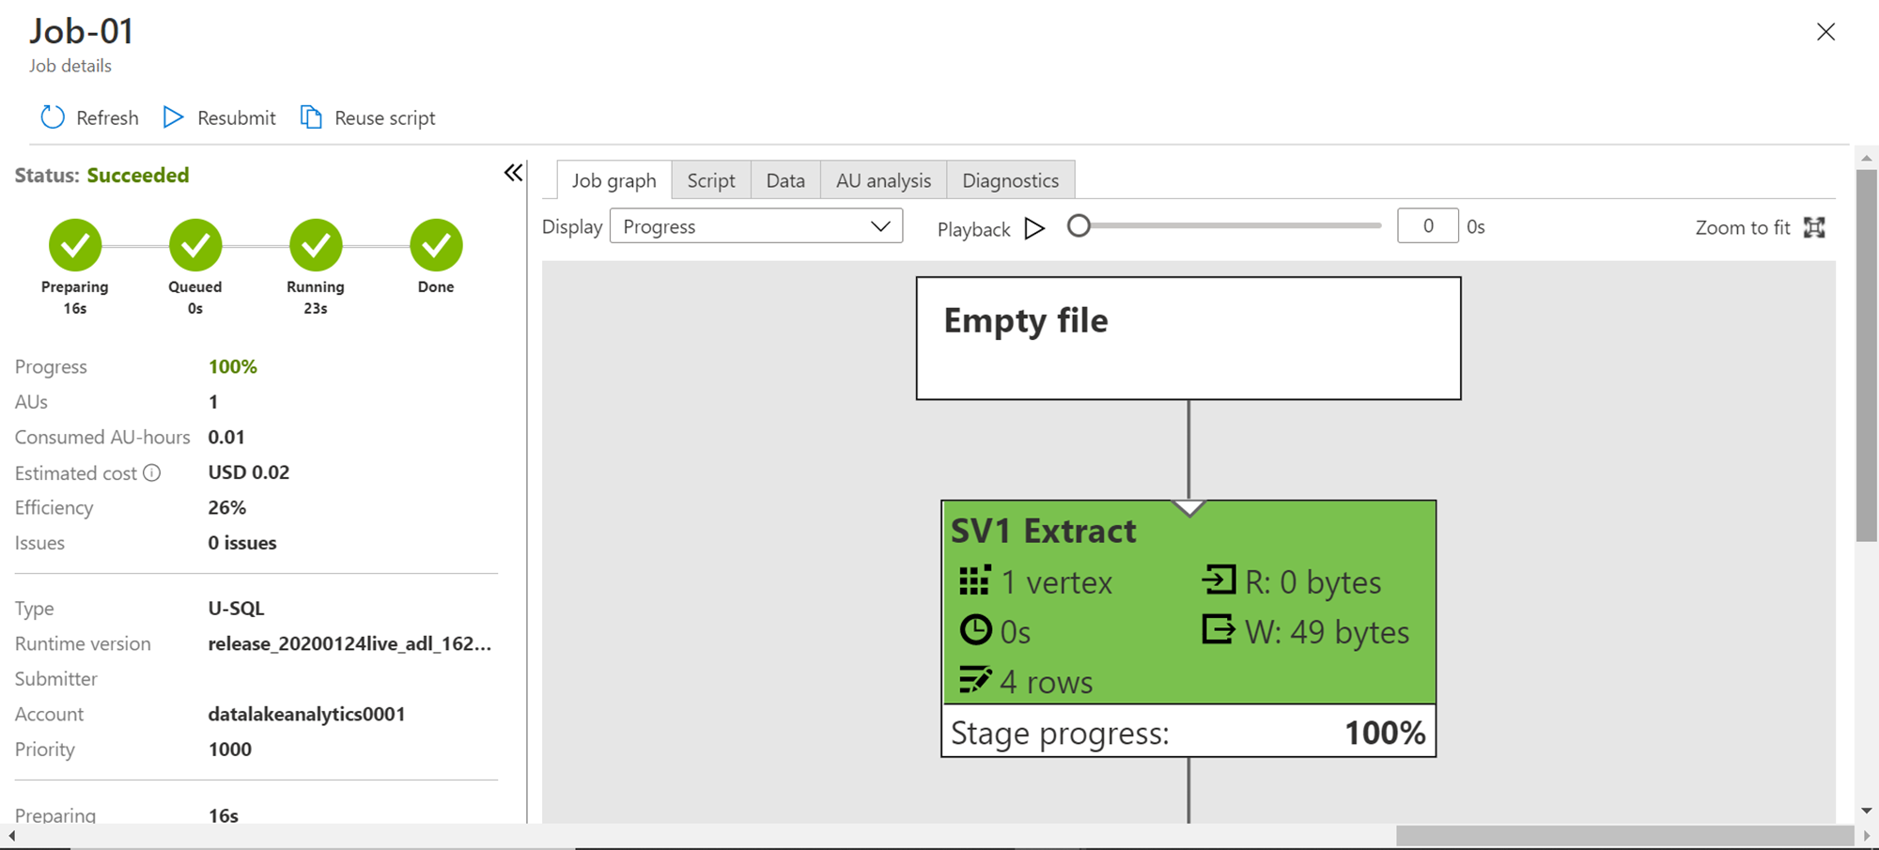
Task: Click the Running stage checkmark circle
Action: click(x=316, y=245)
